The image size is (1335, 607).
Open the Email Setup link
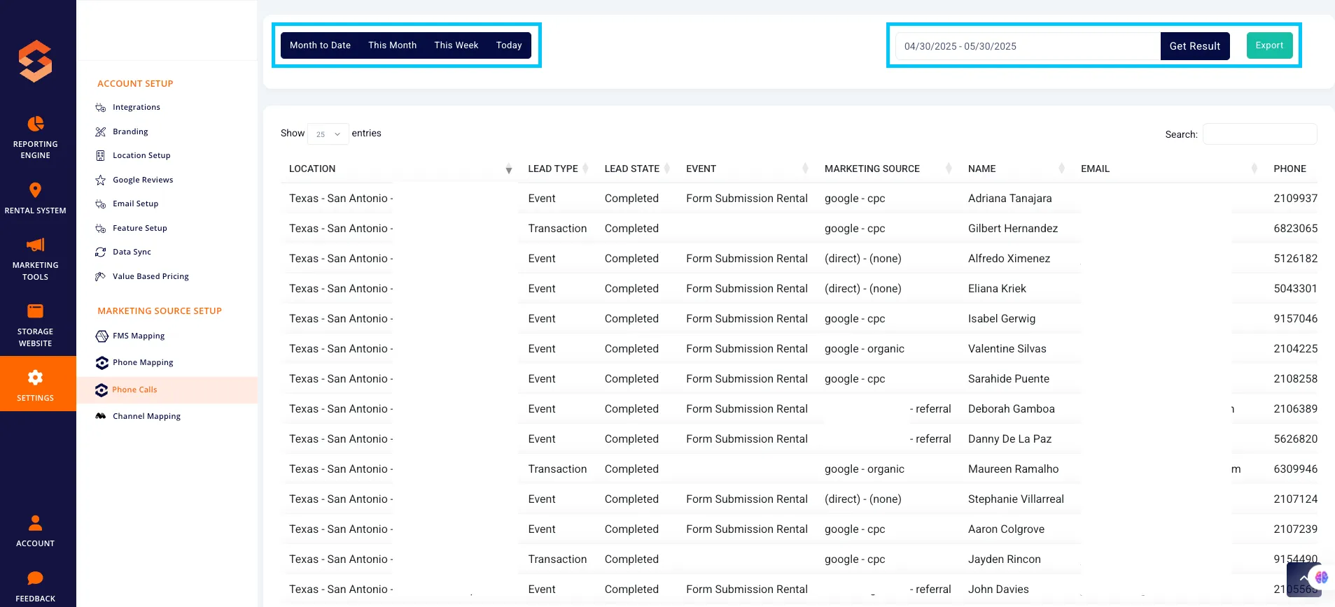tap(136, 204)
